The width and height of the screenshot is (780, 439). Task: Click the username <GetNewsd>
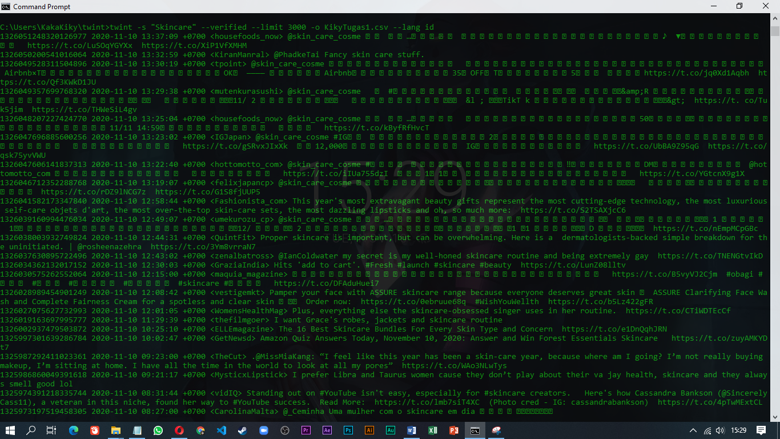tap(233, 338)
